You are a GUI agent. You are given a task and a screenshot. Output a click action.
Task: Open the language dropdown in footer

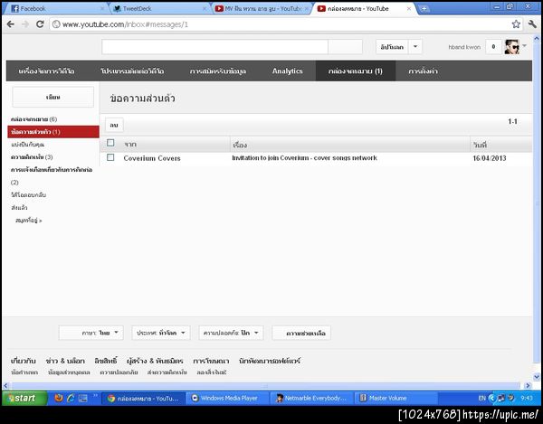click(x=91, y=333)
